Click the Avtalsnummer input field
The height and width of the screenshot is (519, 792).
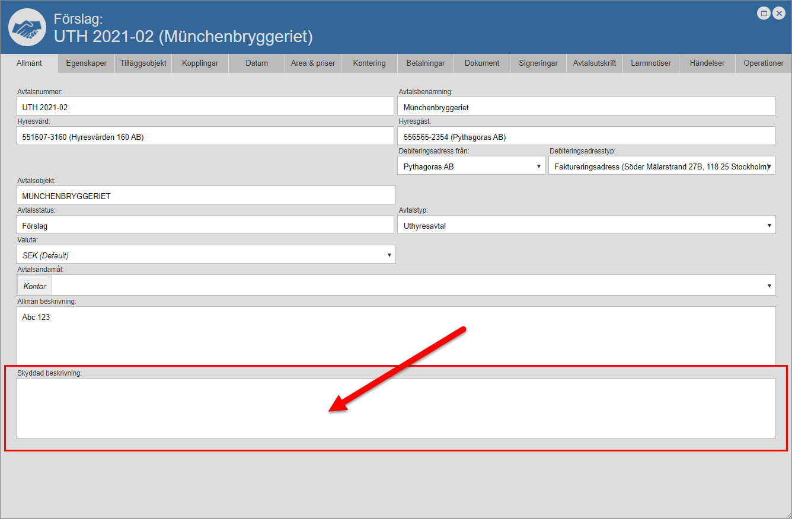pyautogui.click(x=205, y=107)
